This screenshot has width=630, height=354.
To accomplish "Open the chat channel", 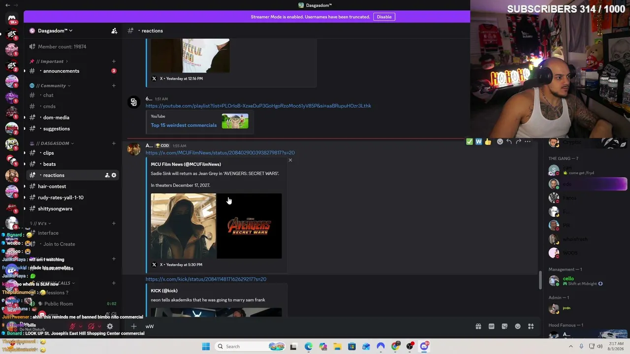I will pos(48,95).
